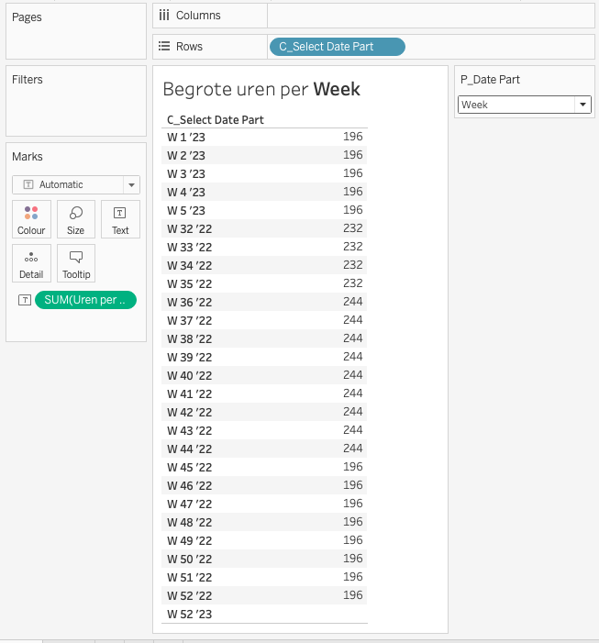Click the title Begrote uren per Week
The height and width of the screenshot is (643, 599).
coord(261,90)
